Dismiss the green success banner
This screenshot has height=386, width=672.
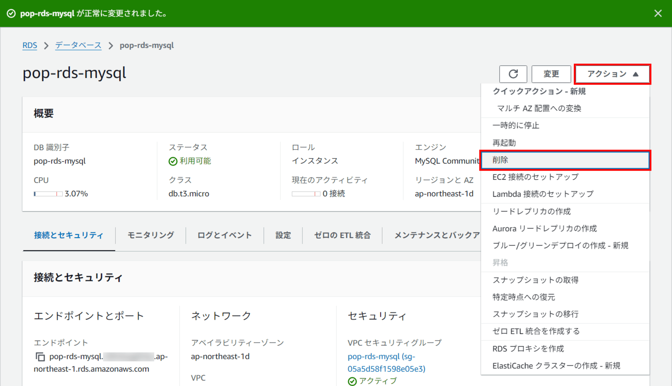[658, 13]
